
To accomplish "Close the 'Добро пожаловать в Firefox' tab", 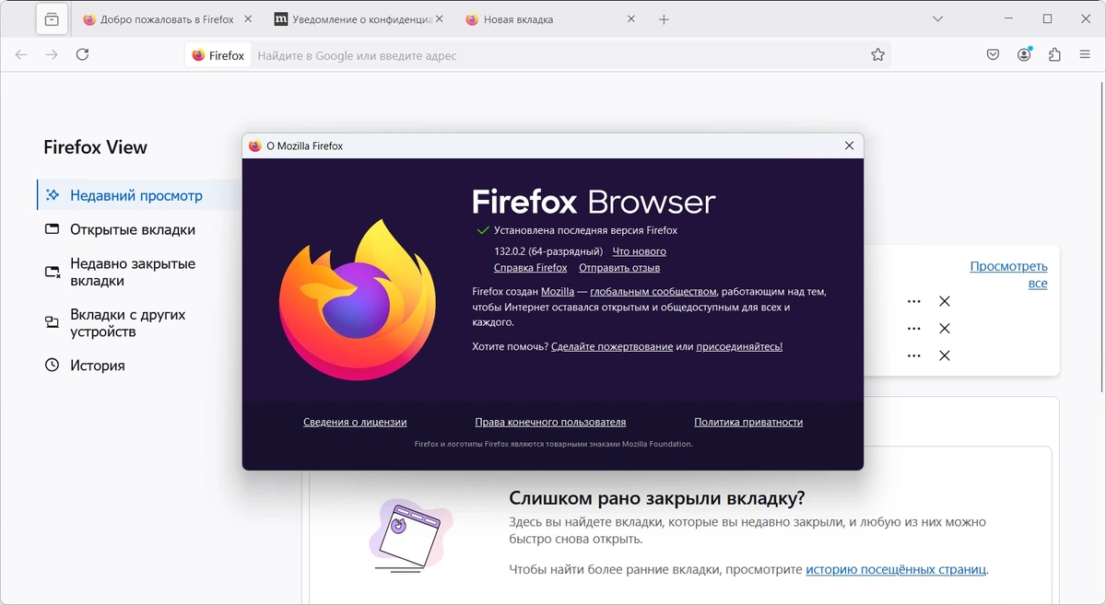I will [x=248, y=19].
